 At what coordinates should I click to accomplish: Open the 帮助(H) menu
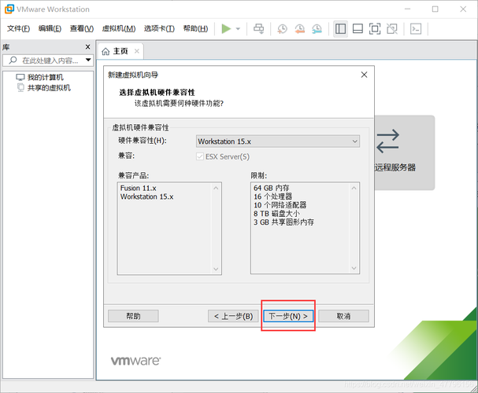point(195,28)
